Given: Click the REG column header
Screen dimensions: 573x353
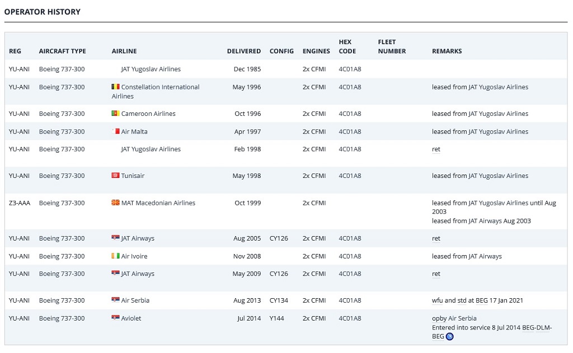Looking at the screenshot, I should point(15,51).
